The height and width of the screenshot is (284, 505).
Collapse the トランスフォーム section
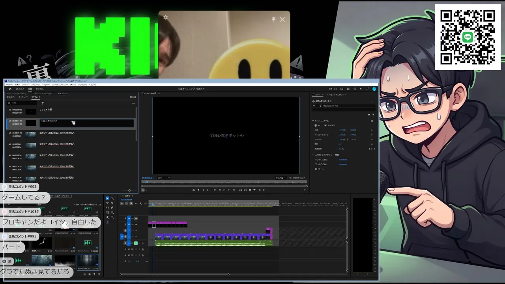[x=313, y=121]
